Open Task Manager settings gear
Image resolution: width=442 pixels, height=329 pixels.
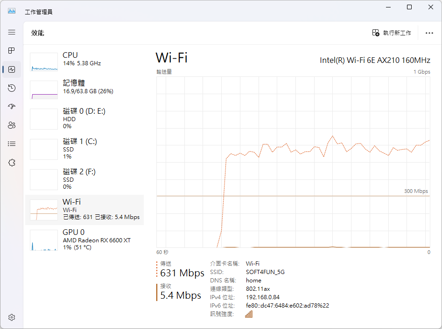tap(12, 317)
